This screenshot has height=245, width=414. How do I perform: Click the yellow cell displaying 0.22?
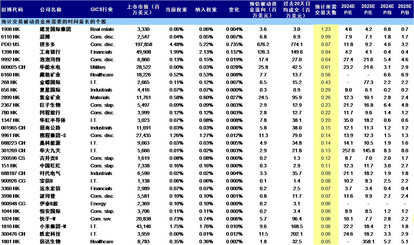(x=326, y=113)
